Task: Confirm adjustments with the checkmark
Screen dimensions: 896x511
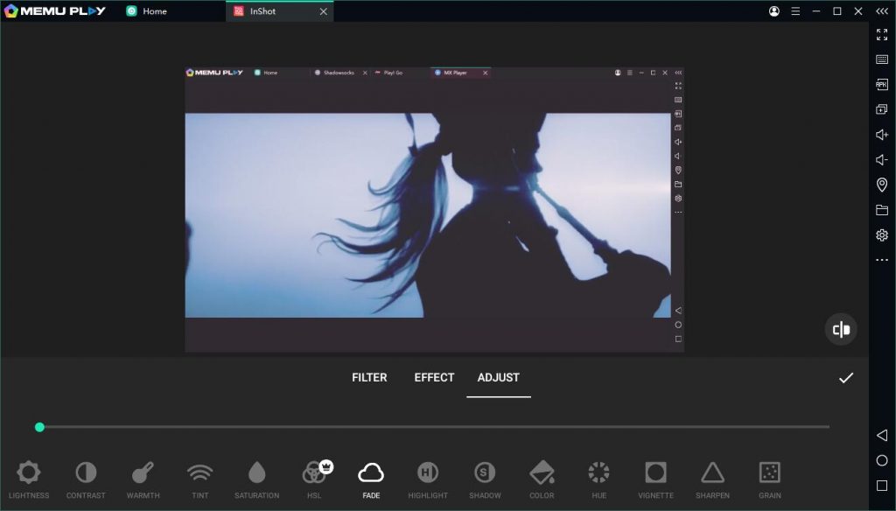Action: (844, 378)
